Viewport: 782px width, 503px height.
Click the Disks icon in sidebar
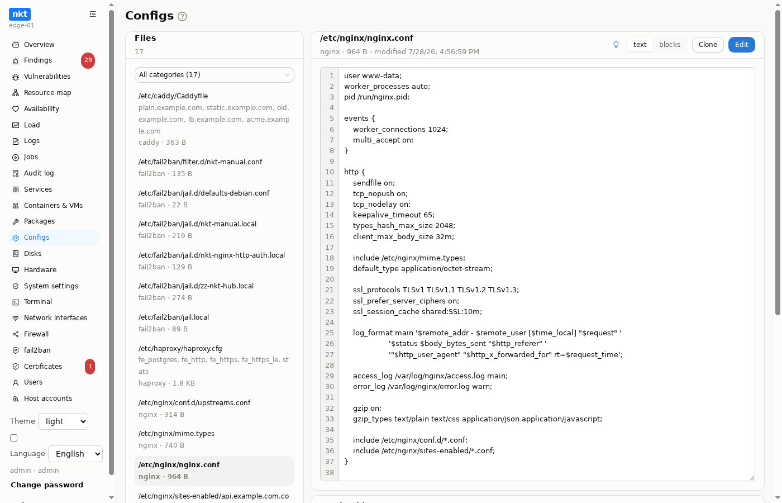pos(16,254)
